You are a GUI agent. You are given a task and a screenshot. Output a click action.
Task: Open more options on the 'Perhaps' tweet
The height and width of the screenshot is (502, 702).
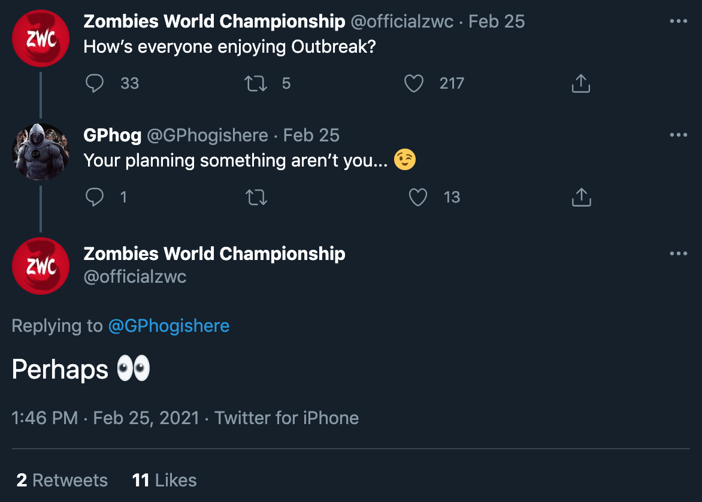pyautogui.click(x=678, y=254)
